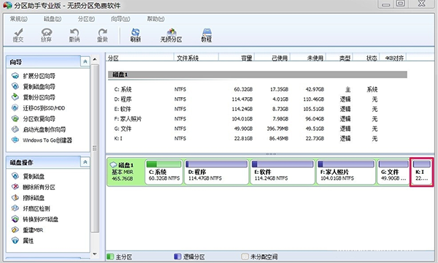Click the sidebar scroll up arrow
Viewport: 438px width, 263px height.
(x=95, y=59)
